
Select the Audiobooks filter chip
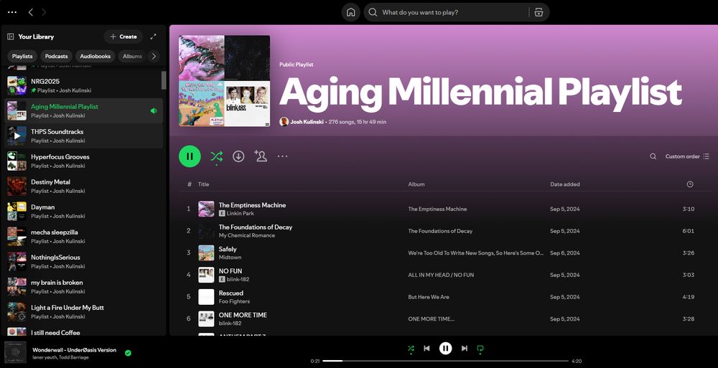pos(95,56)
